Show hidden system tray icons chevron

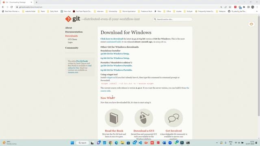(217, 143)
